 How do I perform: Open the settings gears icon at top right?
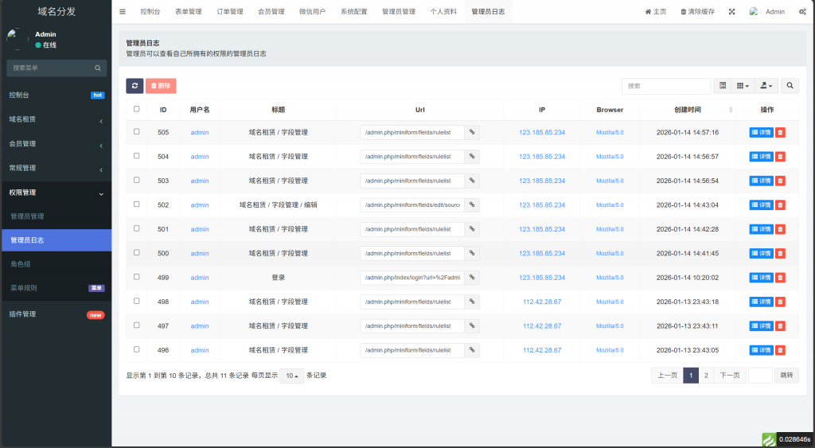[x=802, y=11]
